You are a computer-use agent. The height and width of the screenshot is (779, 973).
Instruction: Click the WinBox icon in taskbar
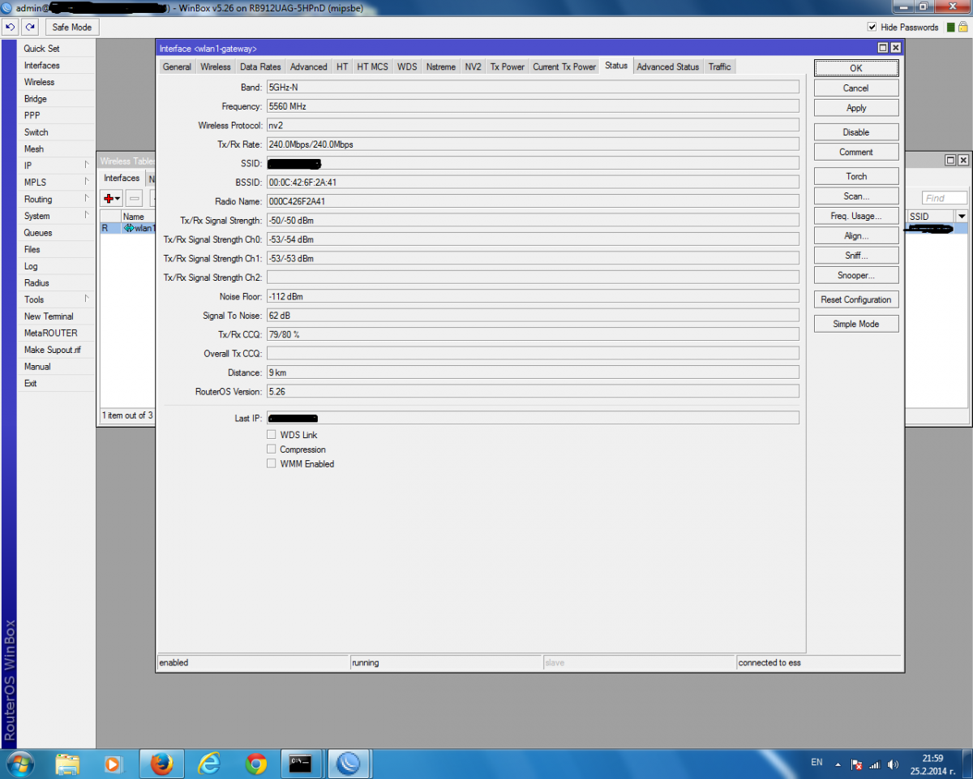pos(349,764)
